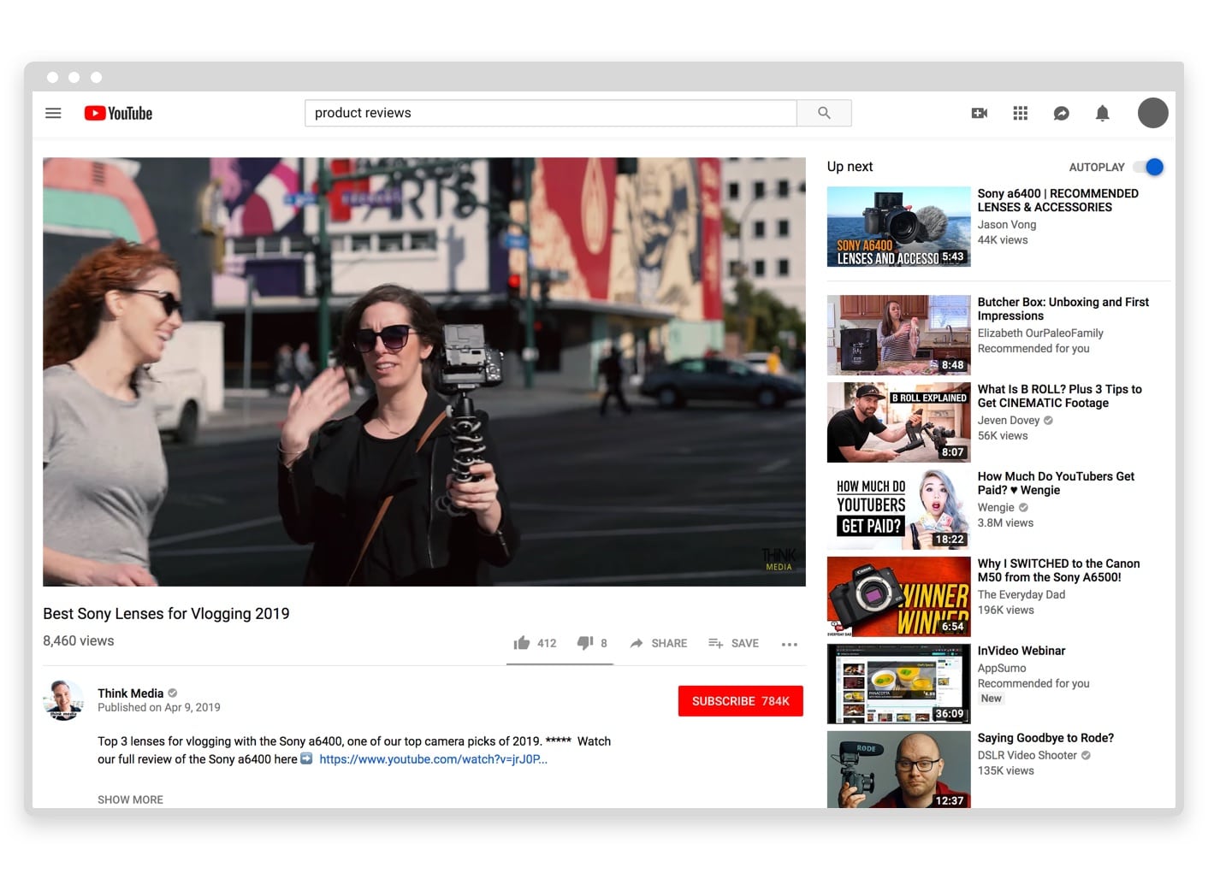The image size is (1208, 885).
Task: Open the SAVE to playlist menu
Action: coord(733,643)
